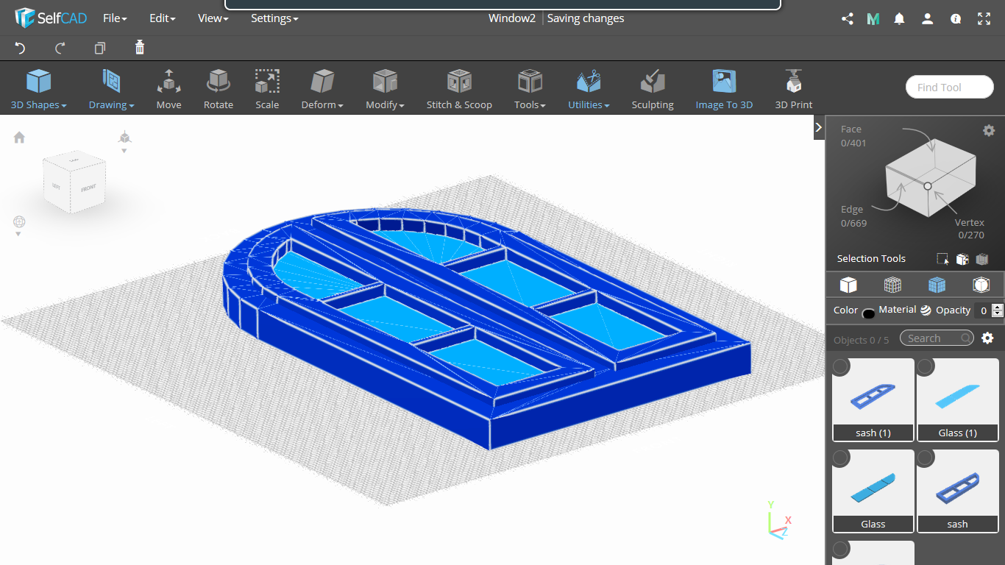The image size is (1005, 565).
Task: Open the green M marketplace icon
Action: point(873,19)
